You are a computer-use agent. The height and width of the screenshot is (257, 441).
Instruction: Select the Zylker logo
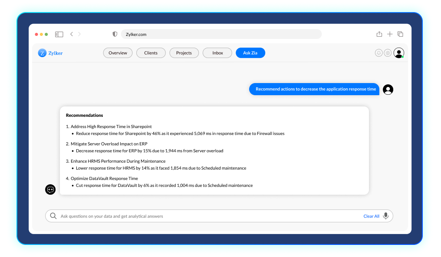[x=50, y=52]
